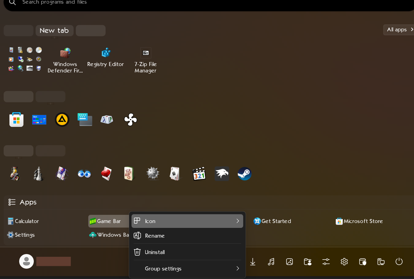Open Windows Defender Firewall shortcut
This screenshot has width=414, height=279.
(65, 61)
